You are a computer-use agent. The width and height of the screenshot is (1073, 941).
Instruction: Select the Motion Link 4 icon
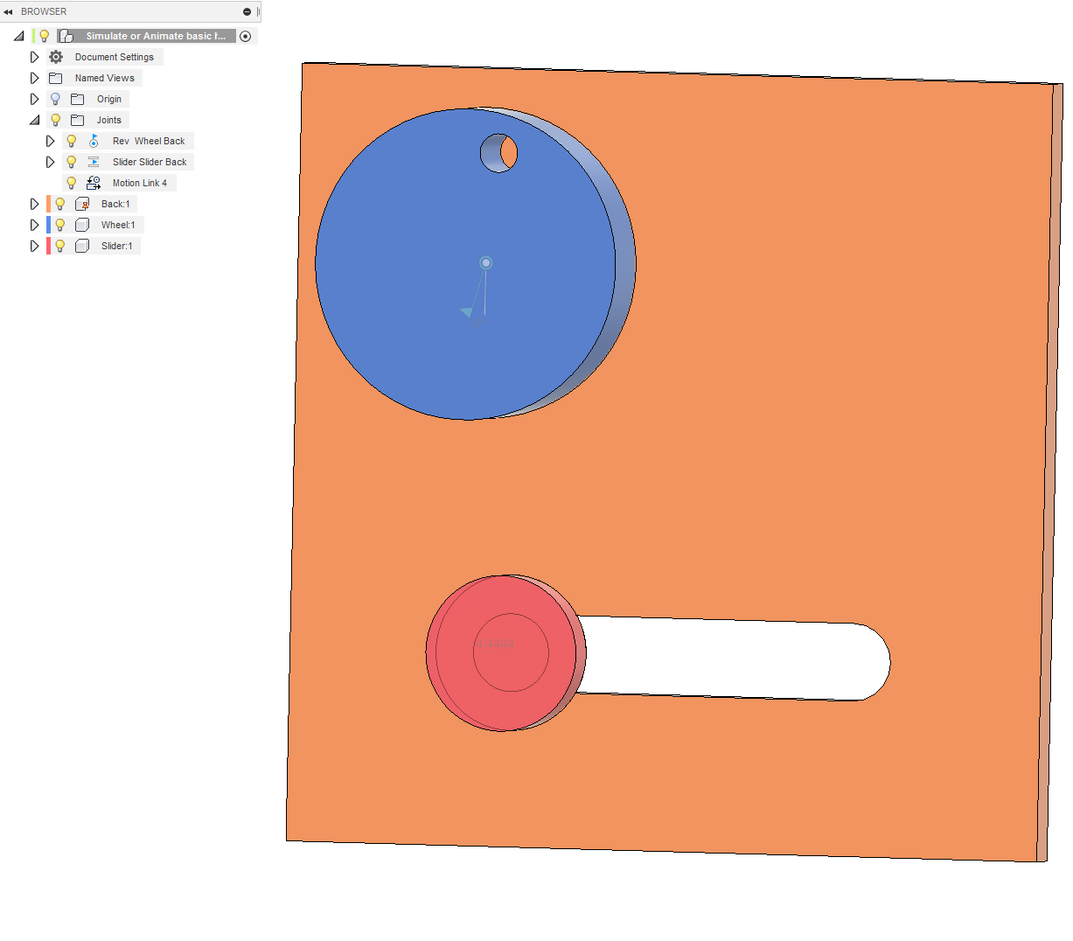[x=94, y=182]
